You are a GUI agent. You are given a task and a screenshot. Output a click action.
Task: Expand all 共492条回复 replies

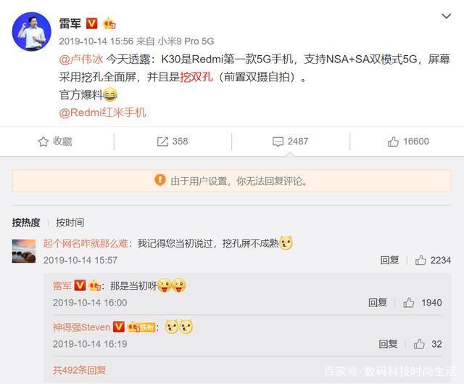(79, 369)
